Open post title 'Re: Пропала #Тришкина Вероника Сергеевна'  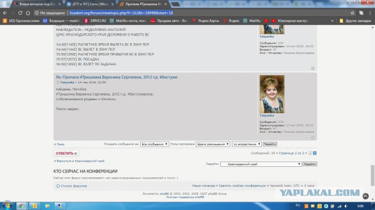(117, 77)
